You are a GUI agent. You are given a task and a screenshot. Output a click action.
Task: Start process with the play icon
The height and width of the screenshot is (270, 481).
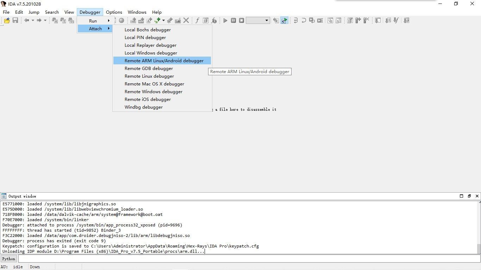pos(225,20)
